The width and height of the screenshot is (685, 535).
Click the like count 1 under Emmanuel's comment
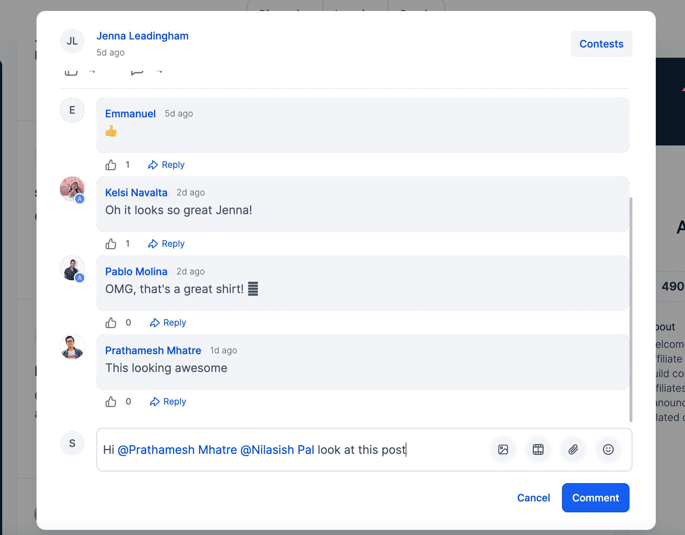127,165
